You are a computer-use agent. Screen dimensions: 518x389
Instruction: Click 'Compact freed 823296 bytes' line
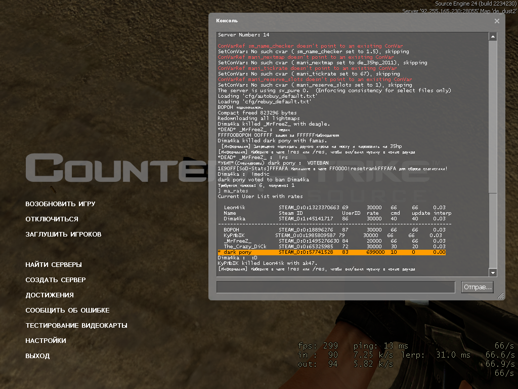[257, 112]
